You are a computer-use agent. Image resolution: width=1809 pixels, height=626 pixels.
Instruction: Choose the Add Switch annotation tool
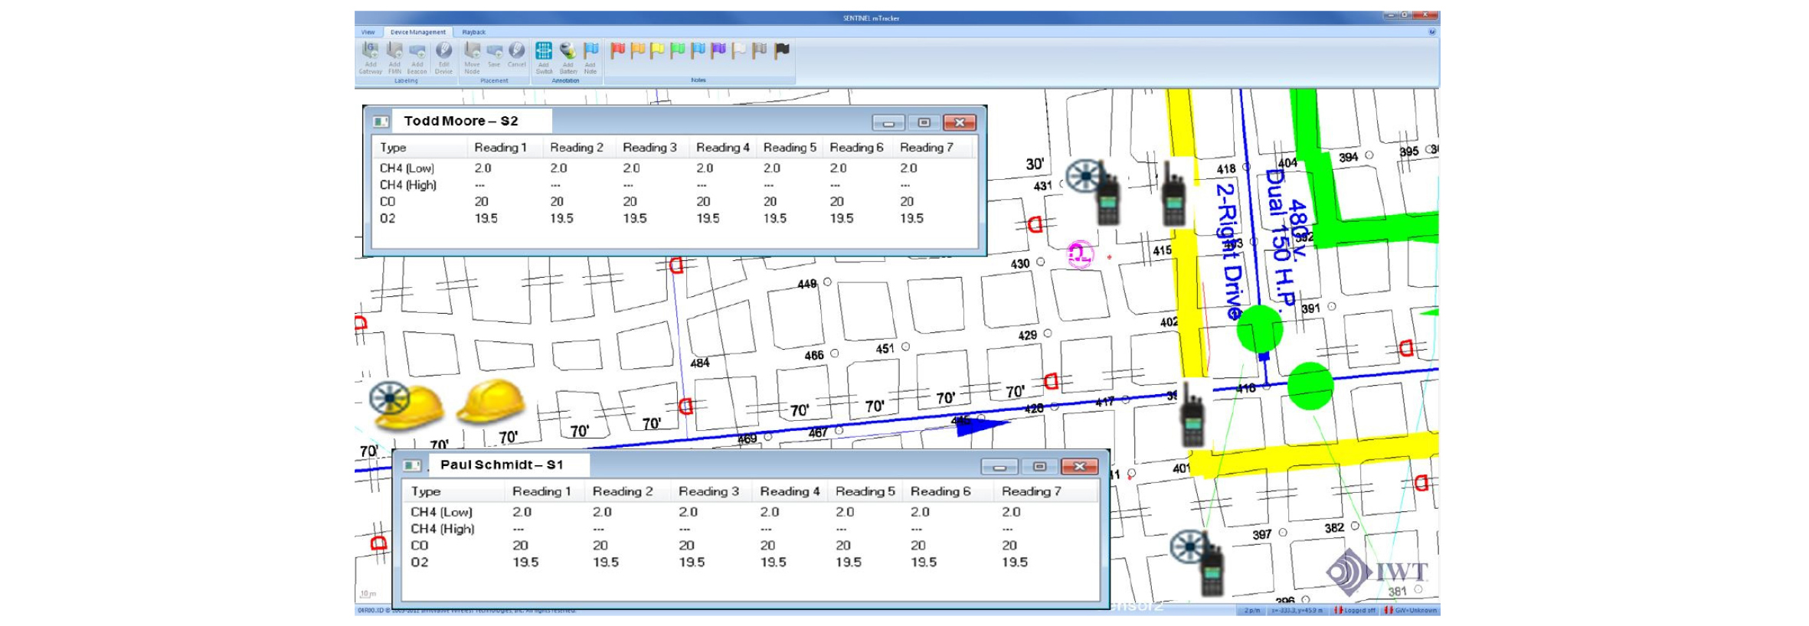pyautogui.click(x=544, y=57)
